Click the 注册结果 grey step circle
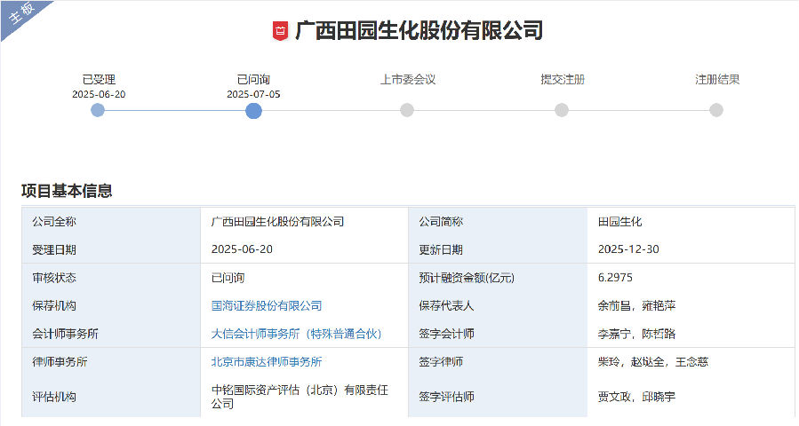Screen dimensions: 799x426 click(x=716, y=110)
